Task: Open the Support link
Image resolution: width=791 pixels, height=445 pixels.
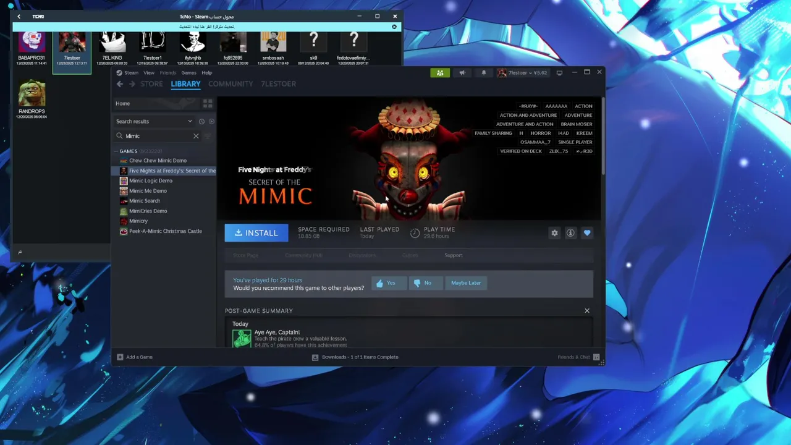Action: pos(453,255)
